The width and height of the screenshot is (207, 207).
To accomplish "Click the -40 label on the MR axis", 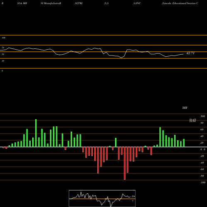I will [202, 163].
